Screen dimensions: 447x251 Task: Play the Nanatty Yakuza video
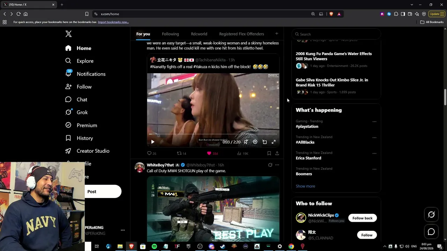coord(153,142)
